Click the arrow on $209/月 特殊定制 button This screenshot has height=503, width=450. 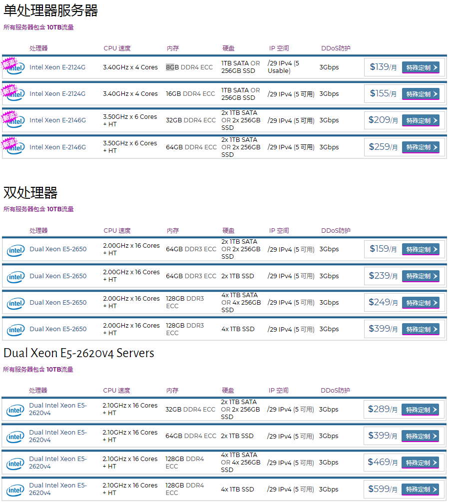(x=435, y=120)
